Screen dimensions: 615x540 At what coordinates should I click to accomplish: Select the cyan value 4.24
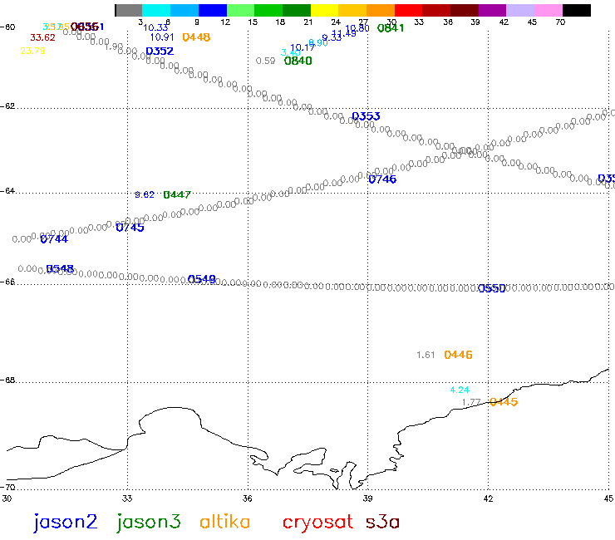pos(460,390)
